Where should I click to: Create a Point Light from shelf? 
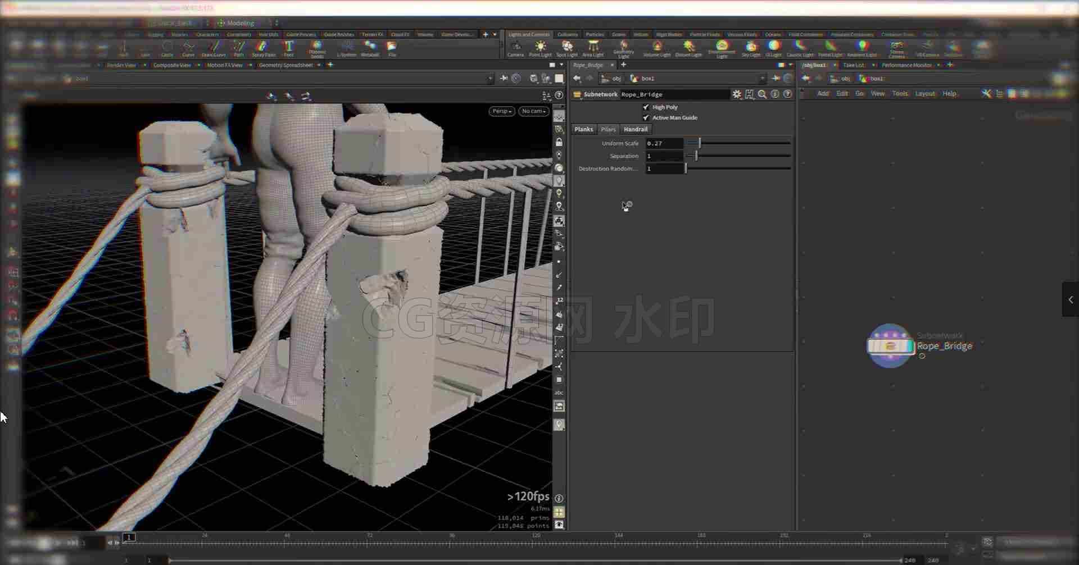click(x=540, y=48)
